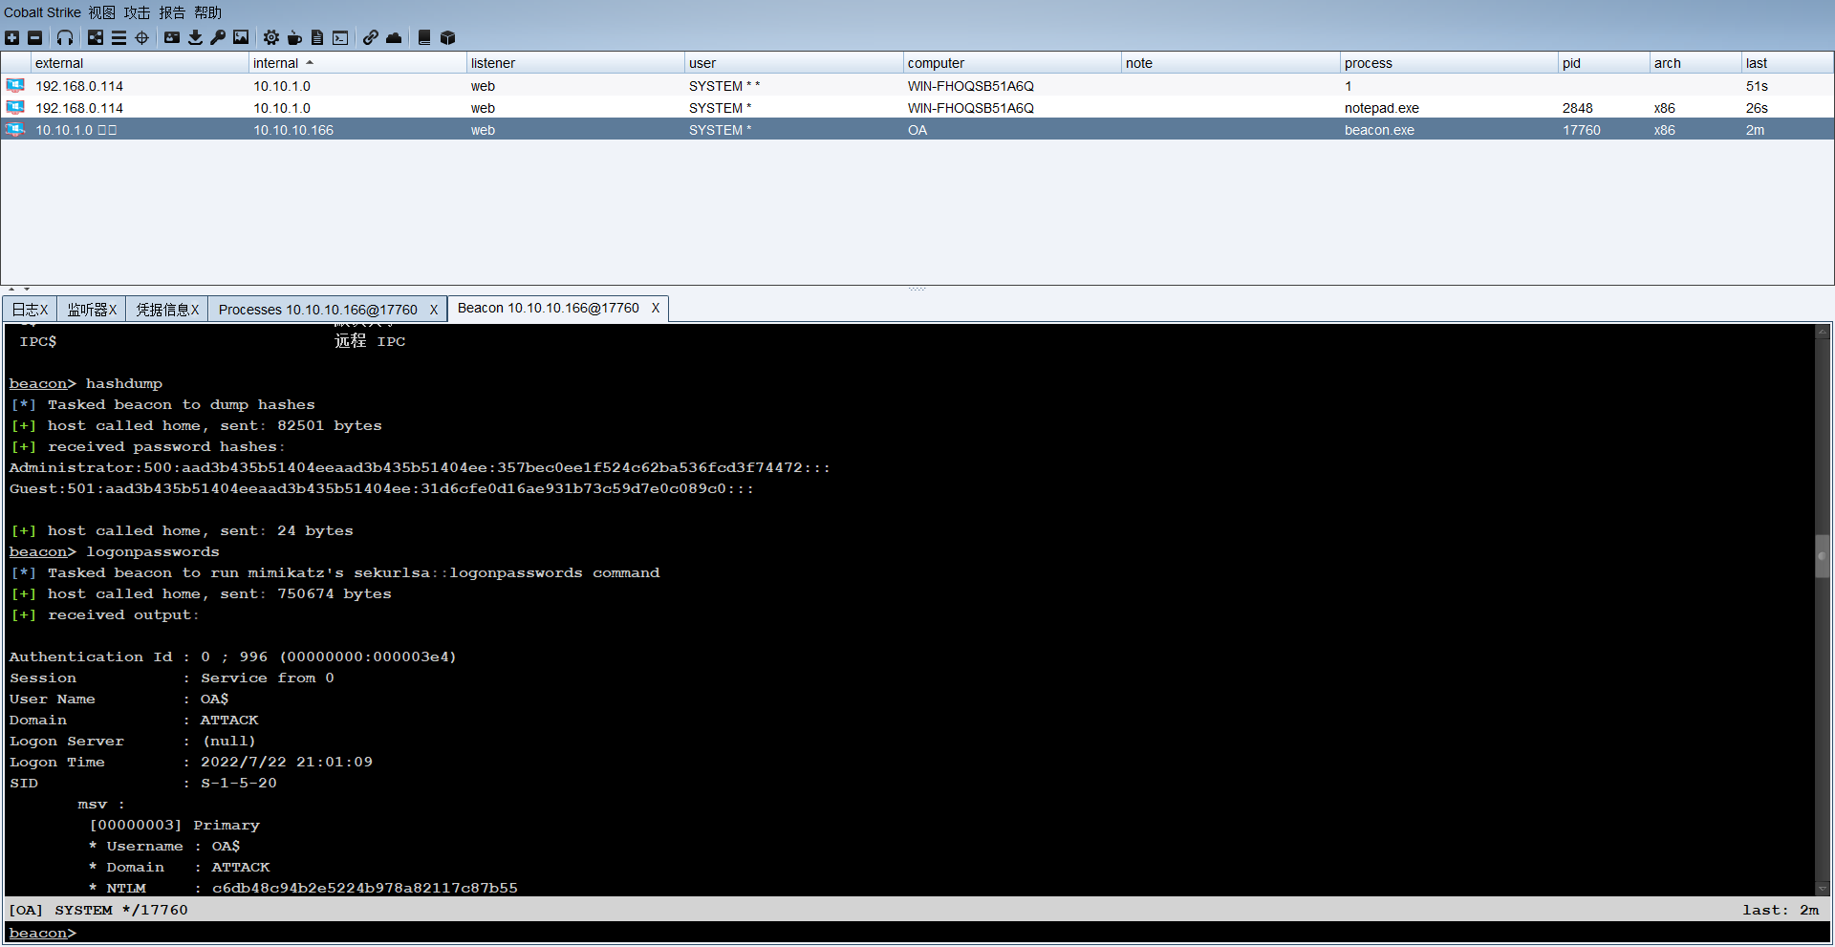Image resolution: width=1835 pixels, height=947 pixels.
Task: Open help via the book icon
Action: tap(424, 37)
